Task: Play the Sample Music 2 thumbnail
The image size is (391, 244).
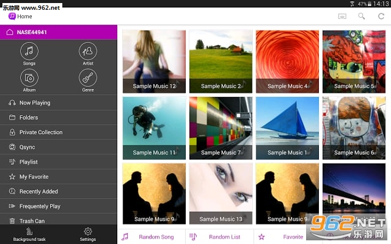Action: coord(221,62)
